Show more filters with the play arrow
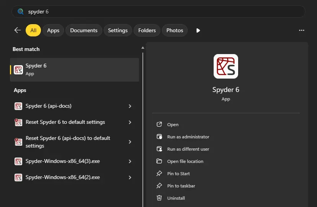This screenshot has width=317, height=207. click(198, 30)
